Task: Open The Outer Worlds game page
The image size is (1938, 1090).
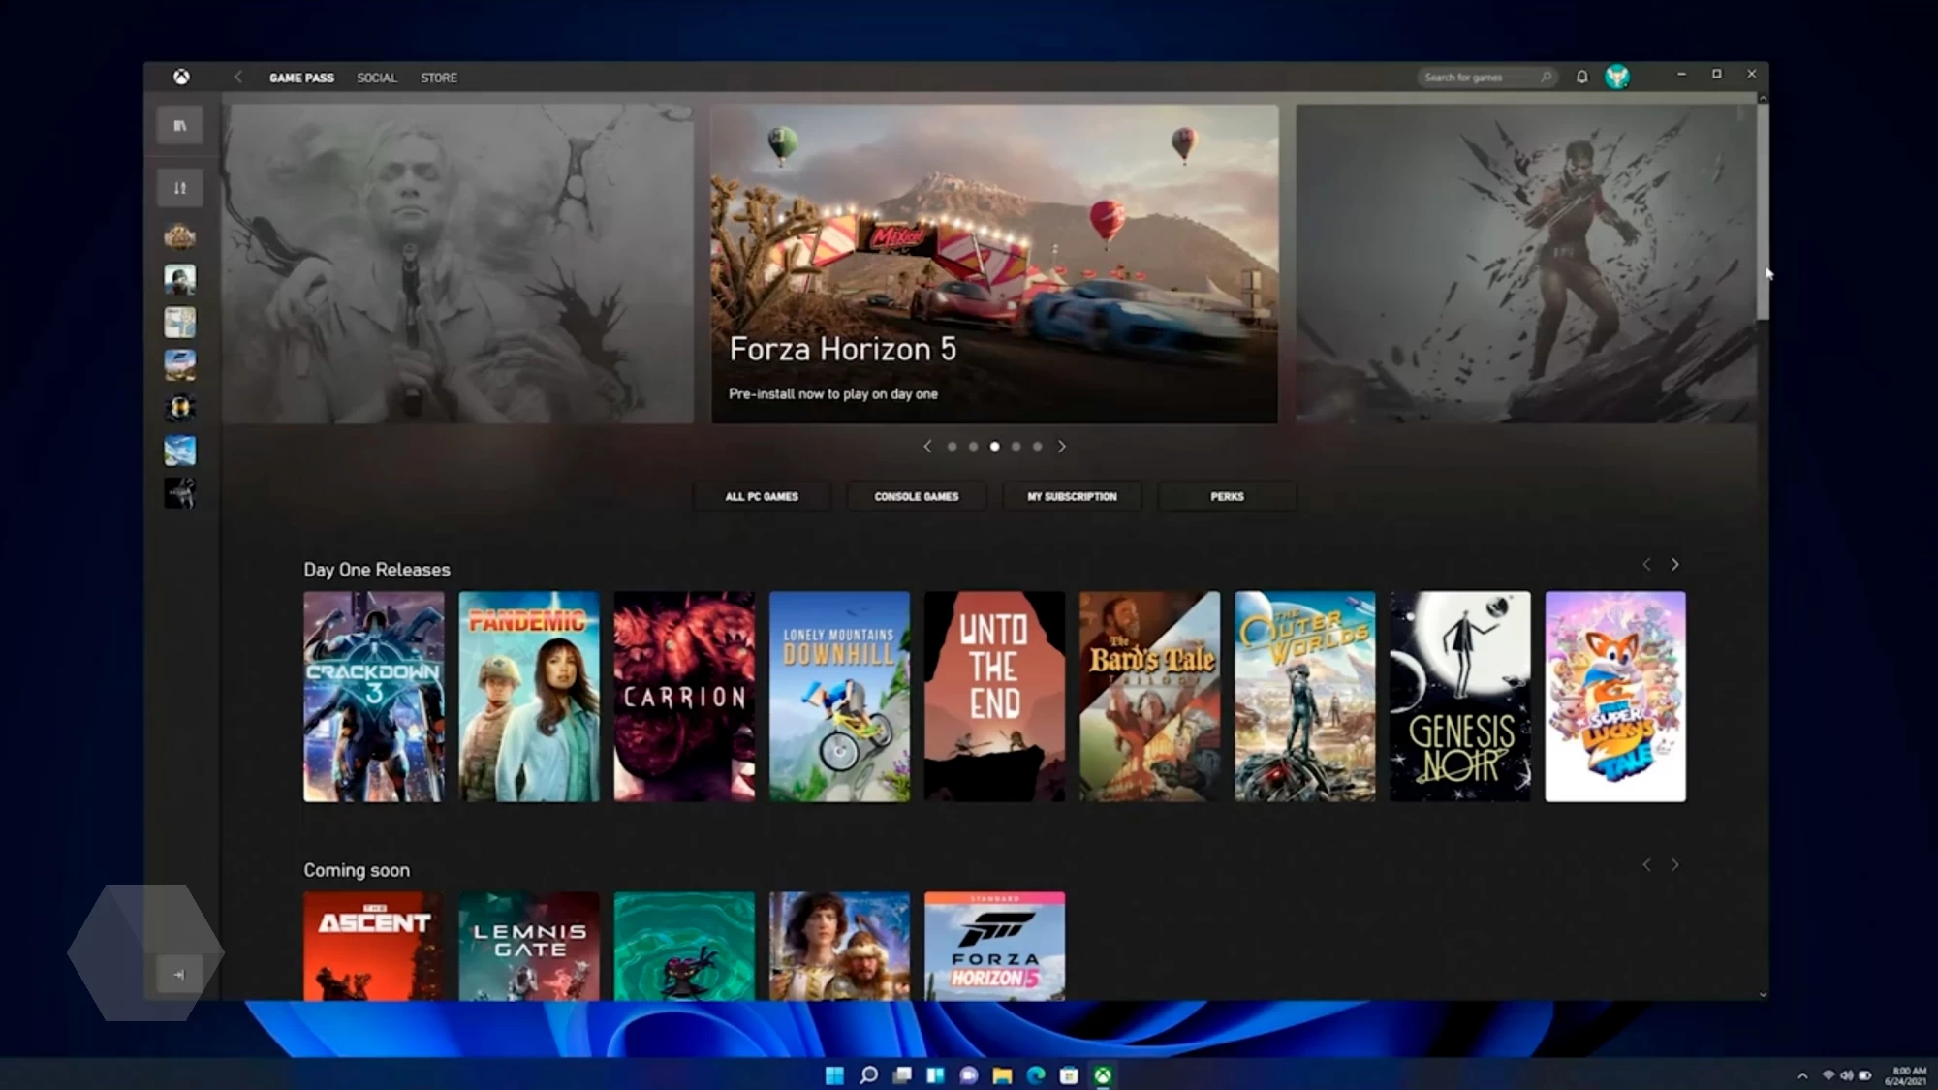Action: [1304, 696]
